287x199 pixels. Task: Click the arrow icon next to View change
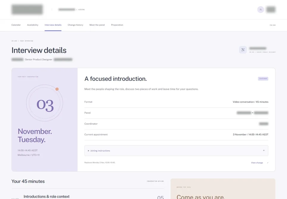click(x=268, y=163)
